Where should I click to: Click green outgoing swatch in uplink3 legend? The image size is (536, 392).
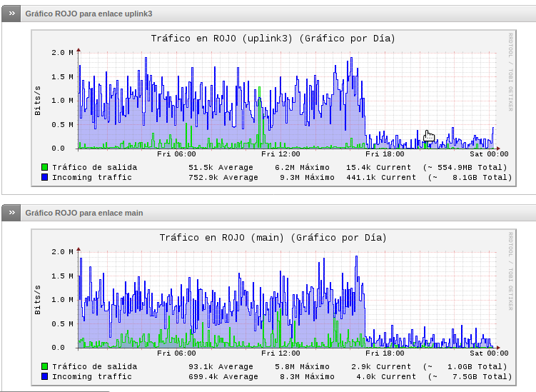click(x=44, y=167)
